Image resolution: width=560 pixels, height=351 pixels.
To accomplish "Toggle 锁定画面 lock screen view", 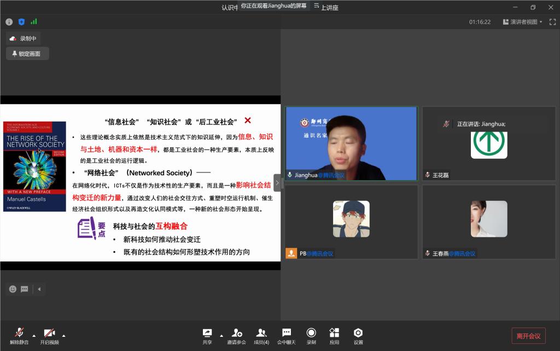I will [x=27, y=53].
